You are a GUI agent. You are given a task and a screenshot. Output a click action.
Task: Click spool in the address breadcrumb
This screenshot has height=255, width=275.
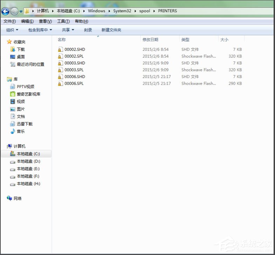(144, 11)
